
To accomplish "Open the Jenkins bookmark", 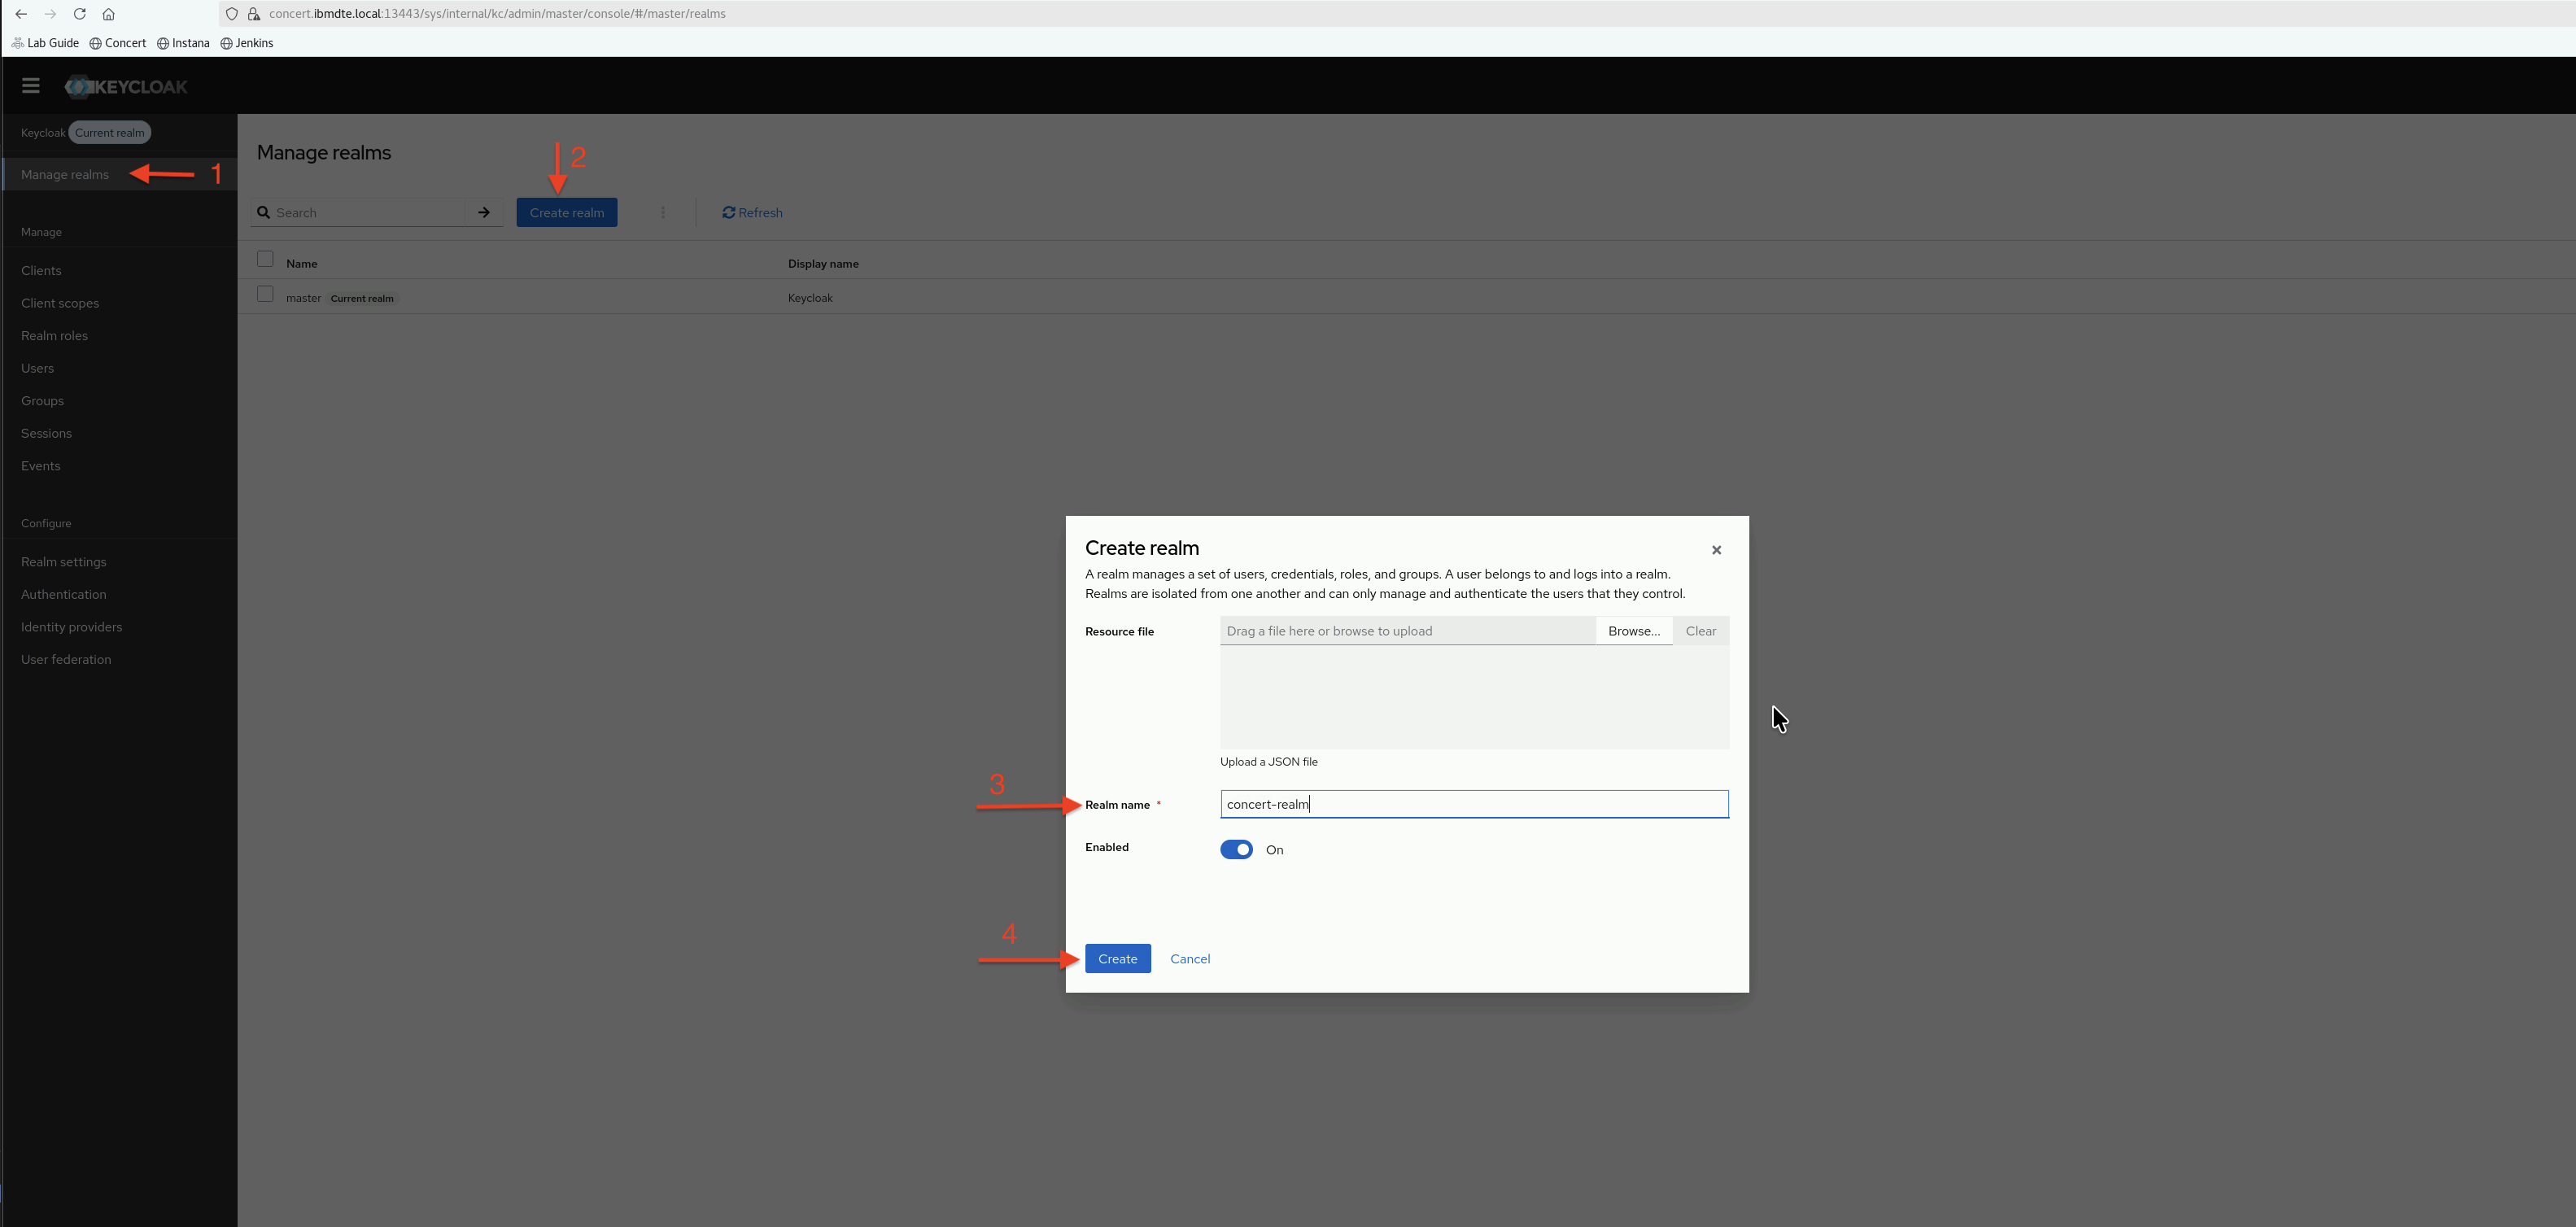I will point(247,43).
